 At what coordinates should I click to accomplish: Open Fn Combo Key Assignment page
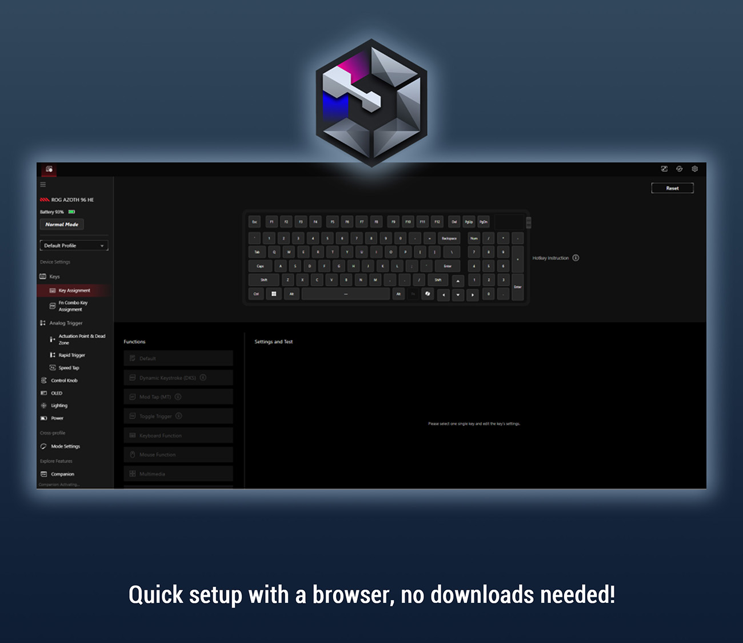pos(73,306)
